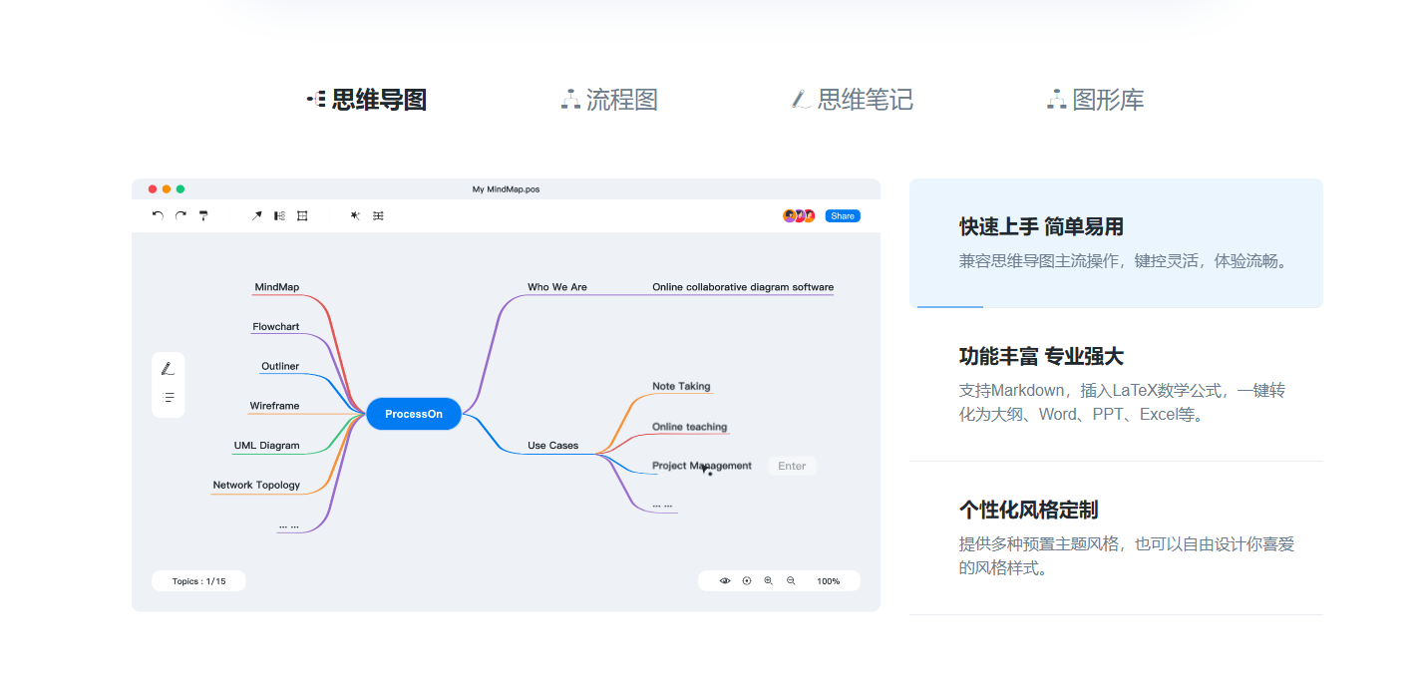Click the 兼容思维导图主流操作 description text
The width and height of the screenshot is (1414, 690).
pos(1125,261)
